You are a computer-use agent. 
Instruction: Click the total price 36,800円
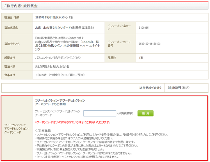[x=174, y=88]
